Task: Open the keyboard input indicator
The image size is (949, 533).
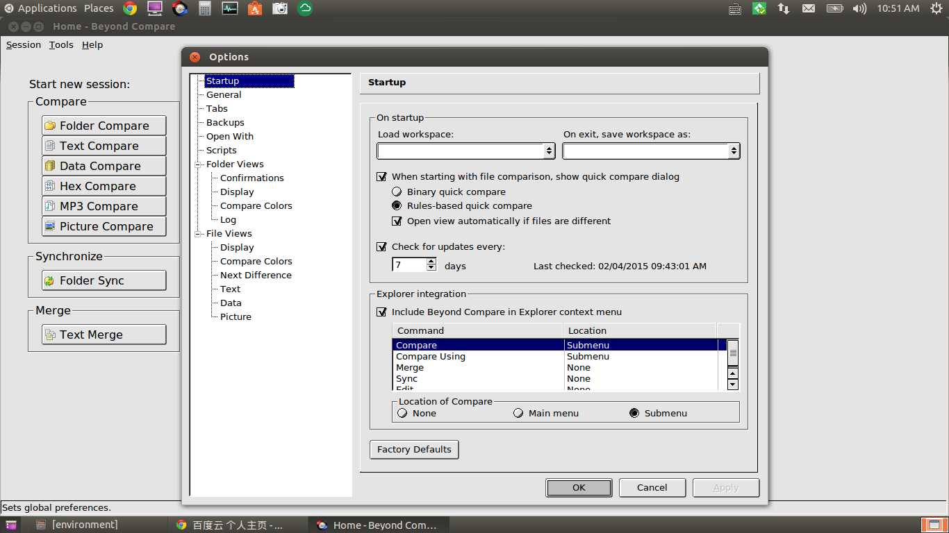Action: tap(735, 8)
